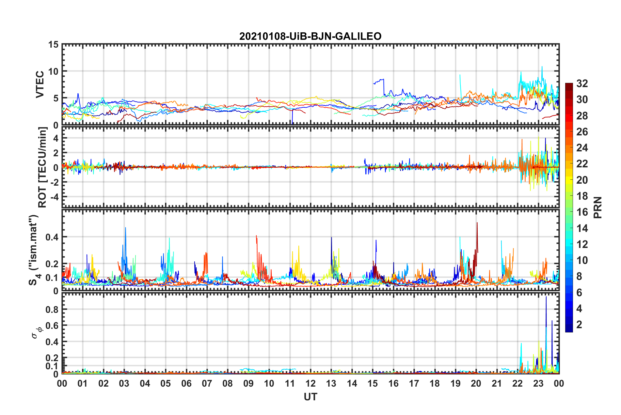Viewport: 621px width, 415px height.
Task: Click sigma phi axis tick 0.6
Action: 52,326
